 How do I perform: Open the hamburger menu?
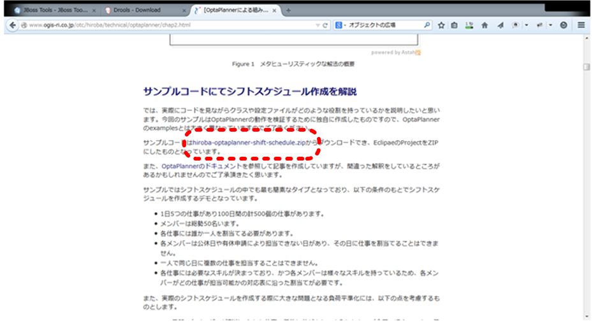[582, 25]
